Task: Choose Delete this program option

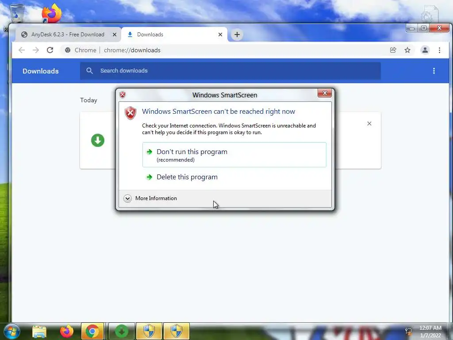Action: (234, 177)
